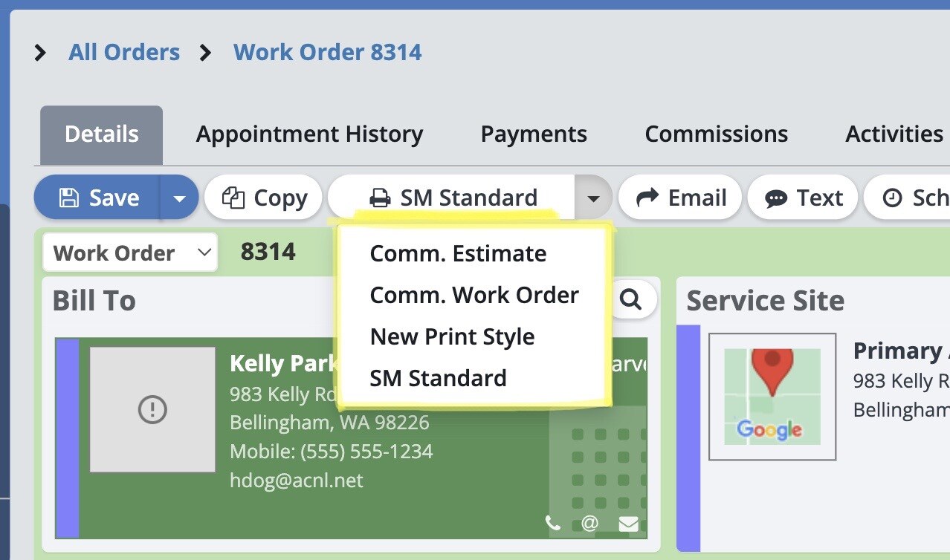
Task: Click the Email button
Action: 681,198
